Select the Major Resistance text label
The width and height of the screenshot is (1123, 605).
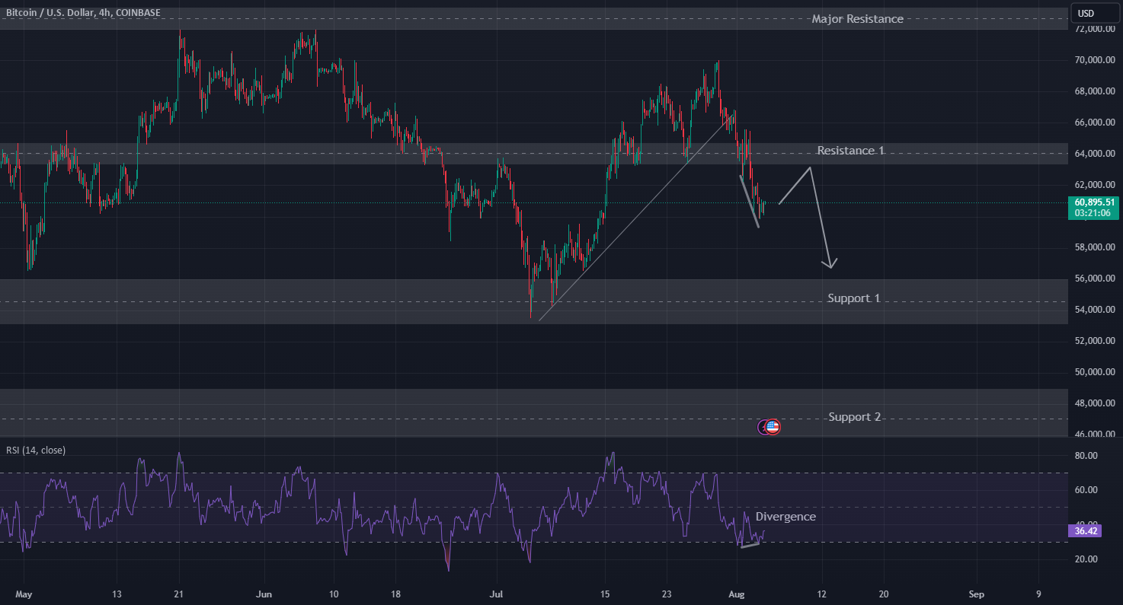857,19
